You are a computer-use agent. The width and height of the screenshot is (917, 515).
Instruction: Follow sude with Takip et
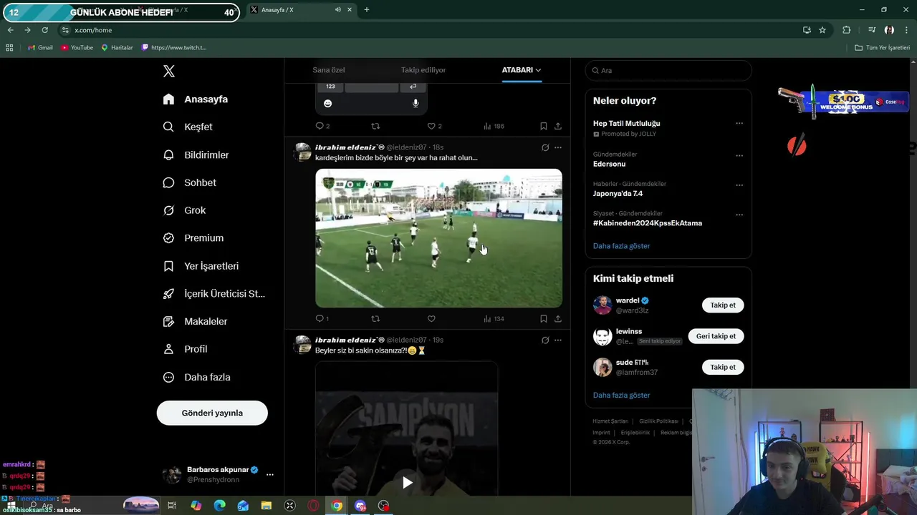coord(723,367)
